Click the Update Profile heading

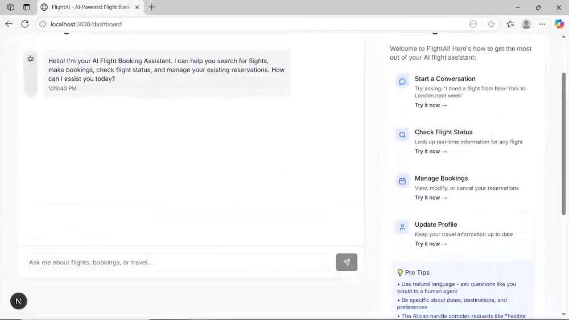[x=436, y=225]
